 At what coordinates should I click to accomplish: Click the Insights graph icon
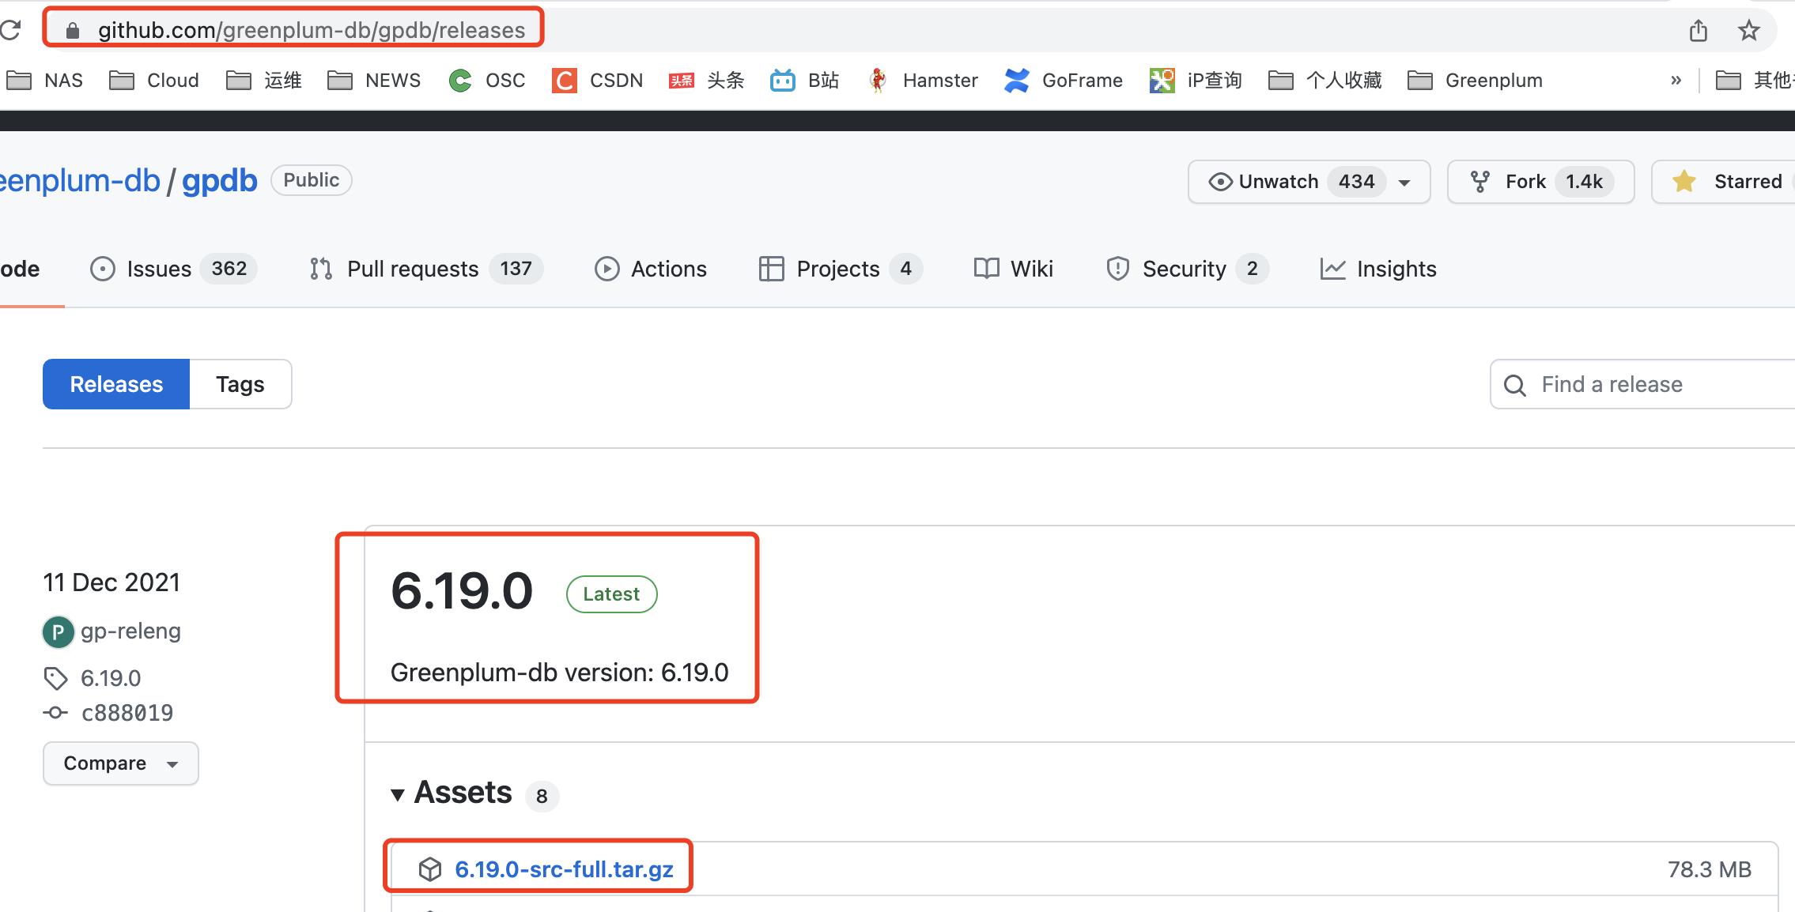click(1333, 269)
